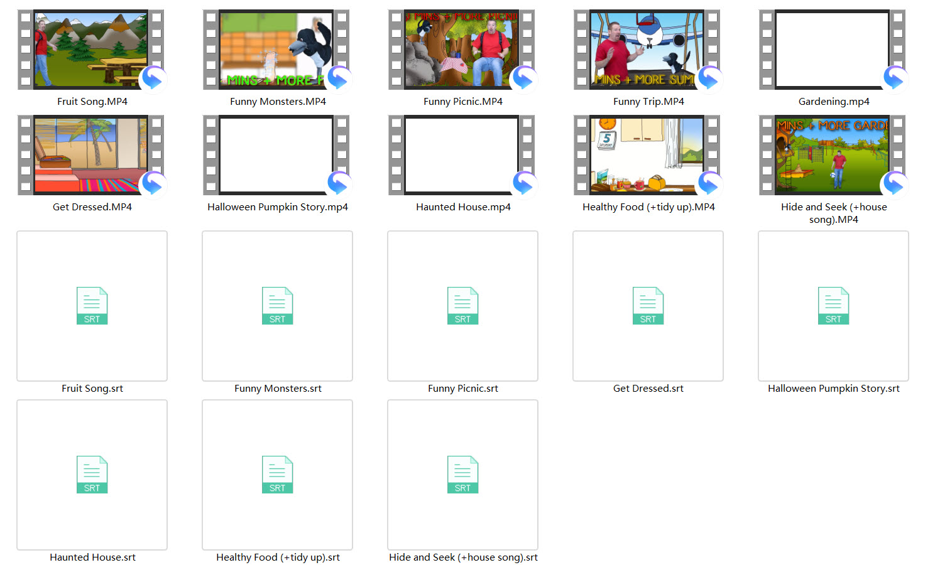940x565 pixels.
Task: Select the Halloween Pumpkin Story.mp4 video icon
Action: (x=276, y=155)
